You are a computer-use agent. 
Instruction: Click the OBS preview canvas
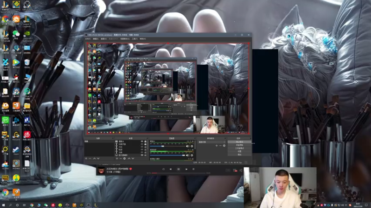tap(168, 88)
